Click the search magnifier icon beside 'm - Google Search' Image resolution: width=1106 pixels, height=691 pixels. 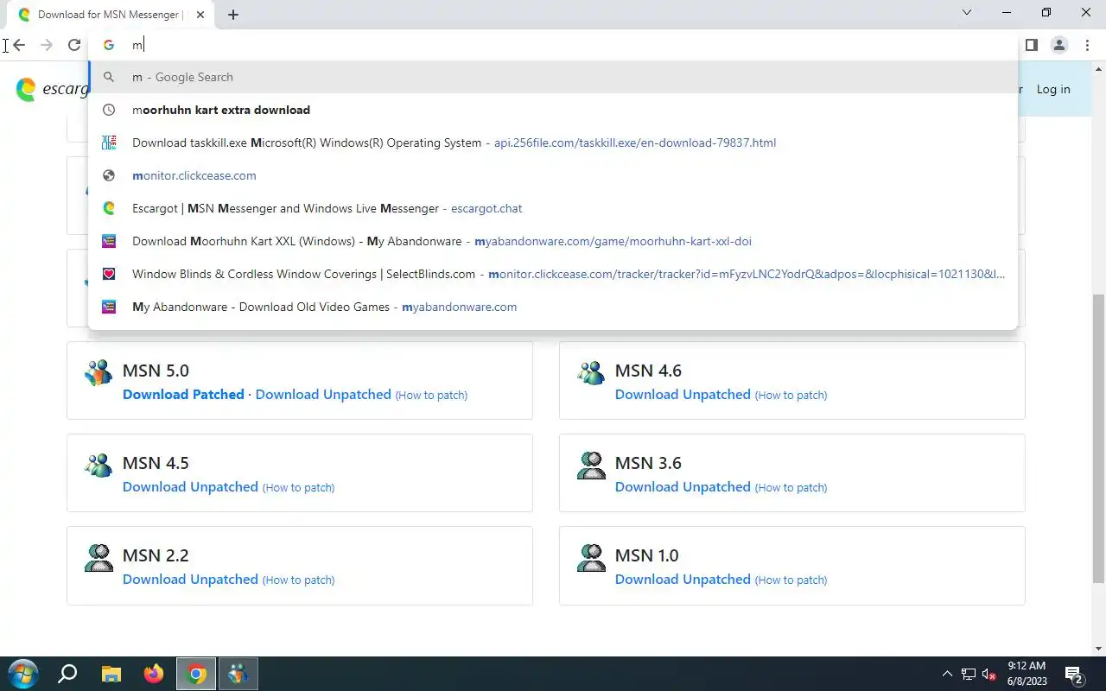pos(109,77)
